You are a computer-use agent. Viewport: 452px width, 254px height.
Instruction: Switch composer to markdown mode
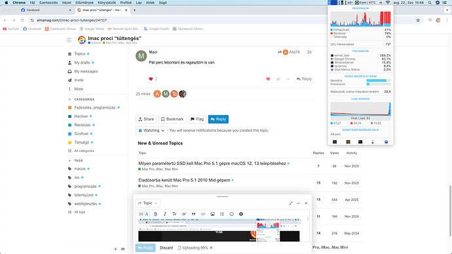[141, 214]
